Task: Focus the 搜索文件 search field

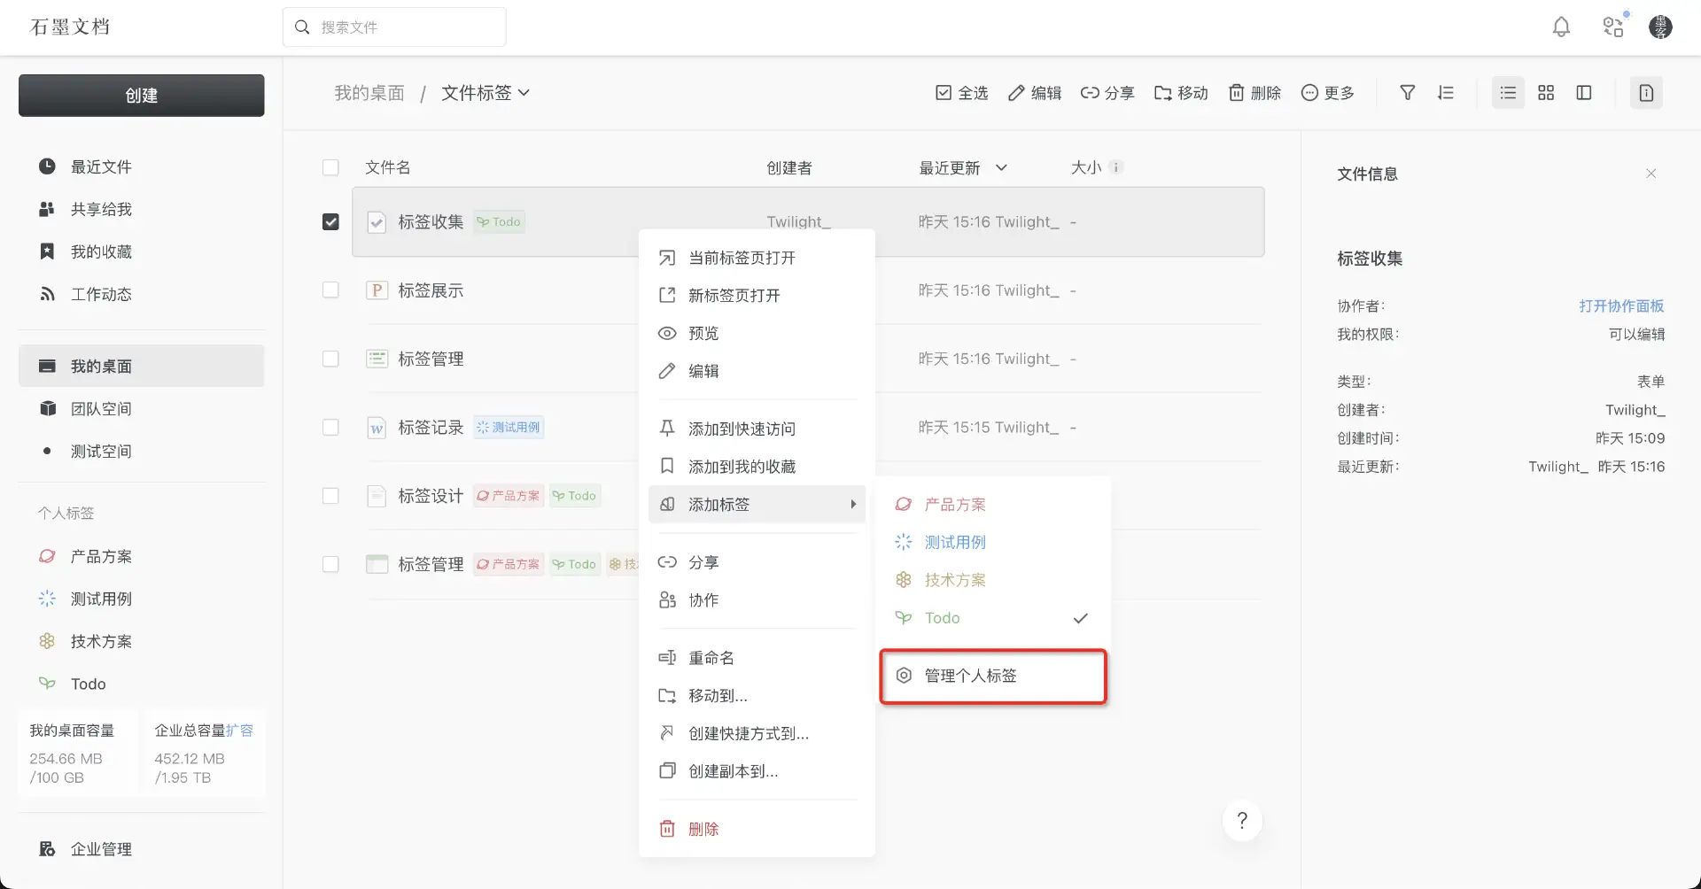Action: point(394,27)
